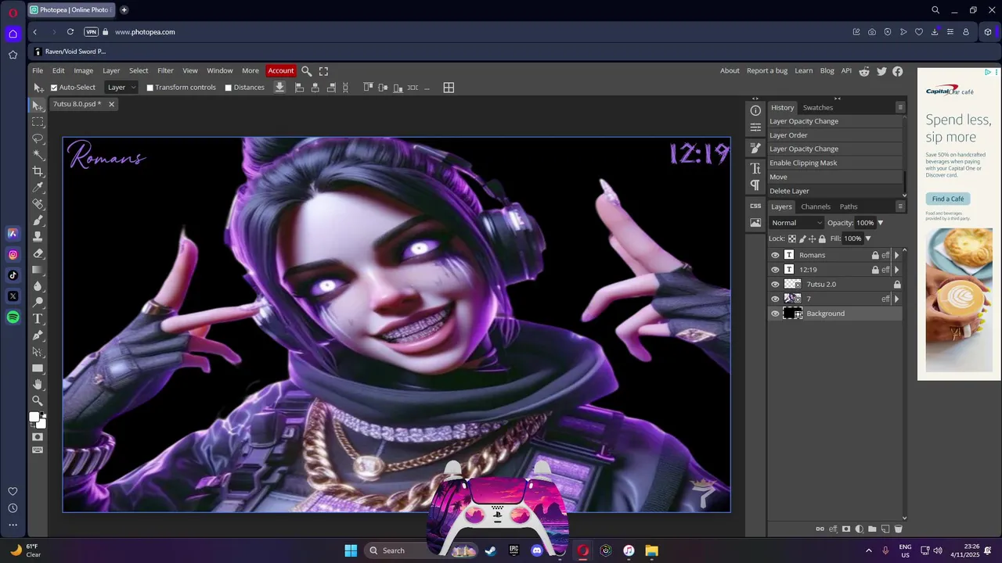Open the Paragraph panel icon

[x=755, y=185]
